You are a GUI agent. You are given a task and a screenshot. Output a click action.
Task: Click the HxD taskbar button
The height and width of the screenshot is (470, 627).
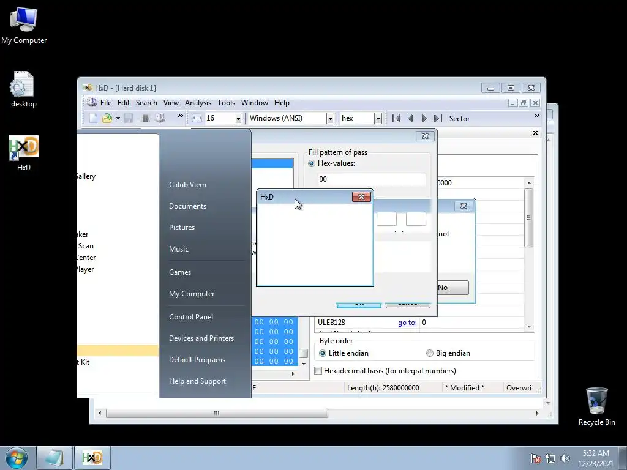pyautogui.click(x=92, y=458)
